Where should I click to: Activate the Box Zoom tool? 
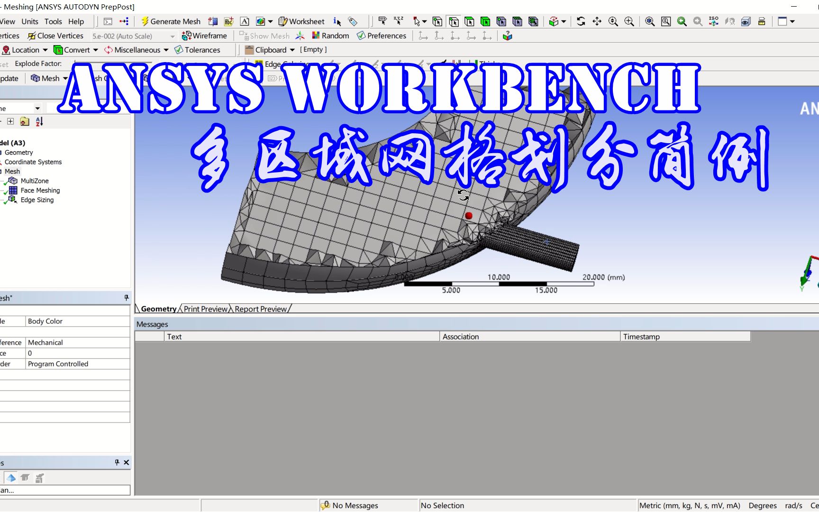(x=629, y=21)
